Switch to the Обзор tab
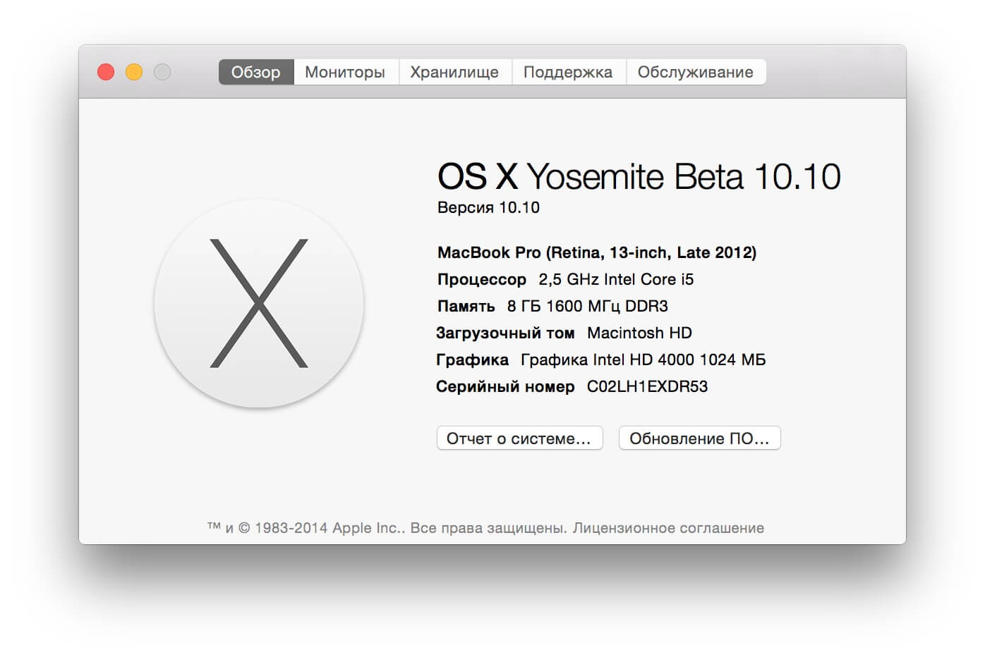985x657 pixels. tap(256, 72)
